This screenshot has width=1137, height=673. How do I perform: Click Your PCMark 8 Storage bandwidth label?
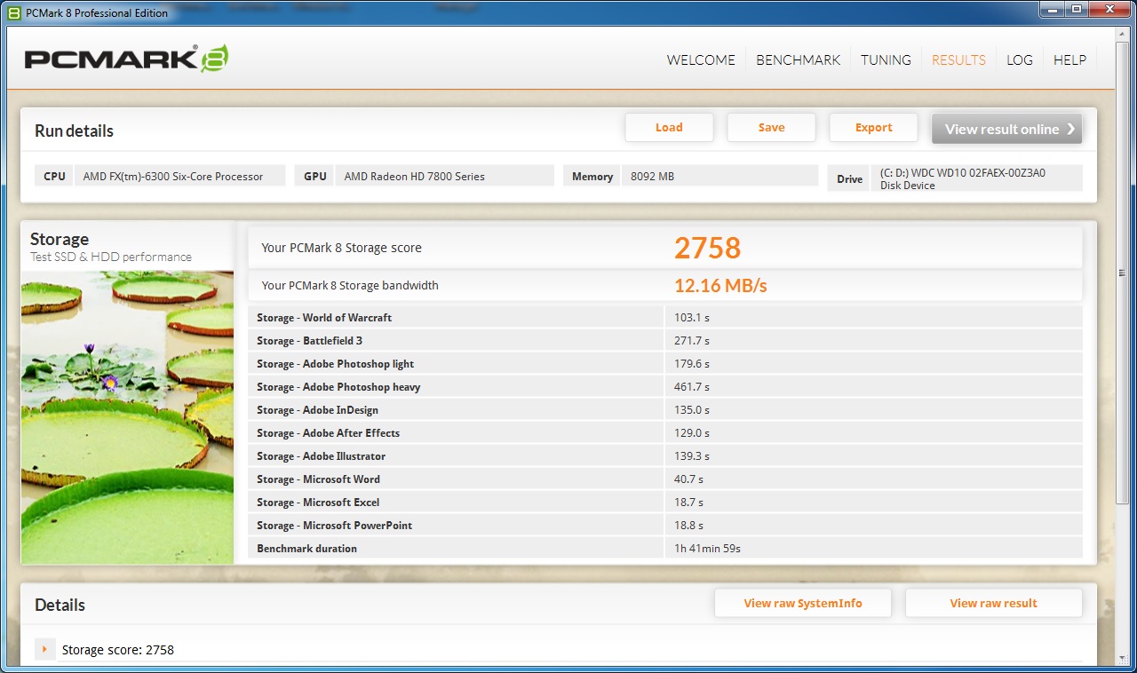(x=350, y=286)
